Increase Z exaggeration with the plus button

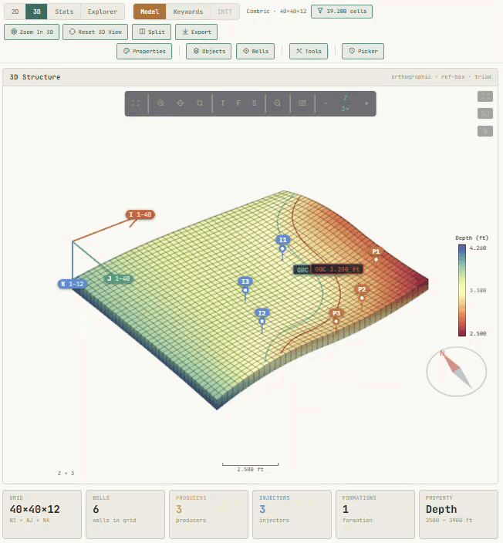pyautogui.click(x=366, y=103)
